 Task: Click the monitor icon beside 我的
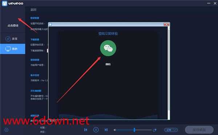(8, 49)
